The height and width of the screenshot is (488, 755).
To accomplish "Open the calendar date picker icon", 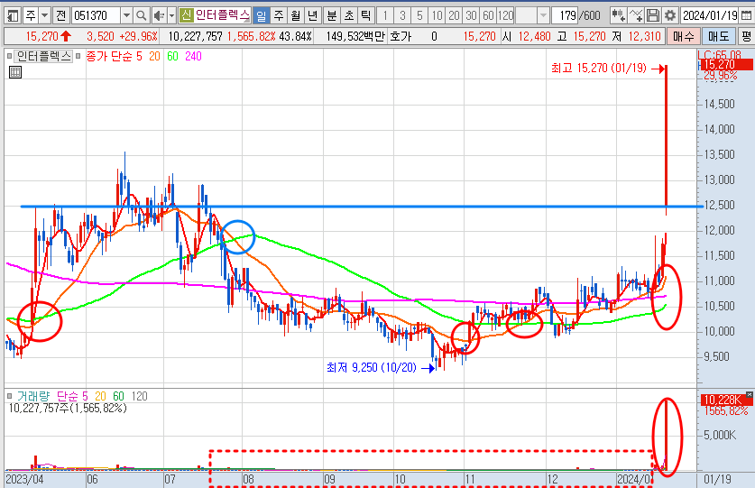I will point(747,16).
